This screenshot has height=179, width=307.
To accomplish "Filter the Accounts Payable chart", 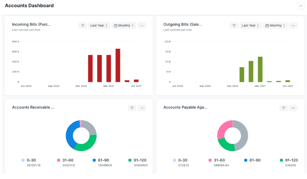I will point(283,108).
